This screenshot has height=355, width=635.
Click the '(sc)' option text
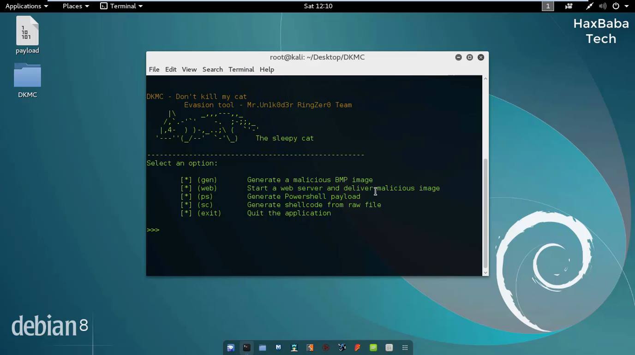[205, 205]
